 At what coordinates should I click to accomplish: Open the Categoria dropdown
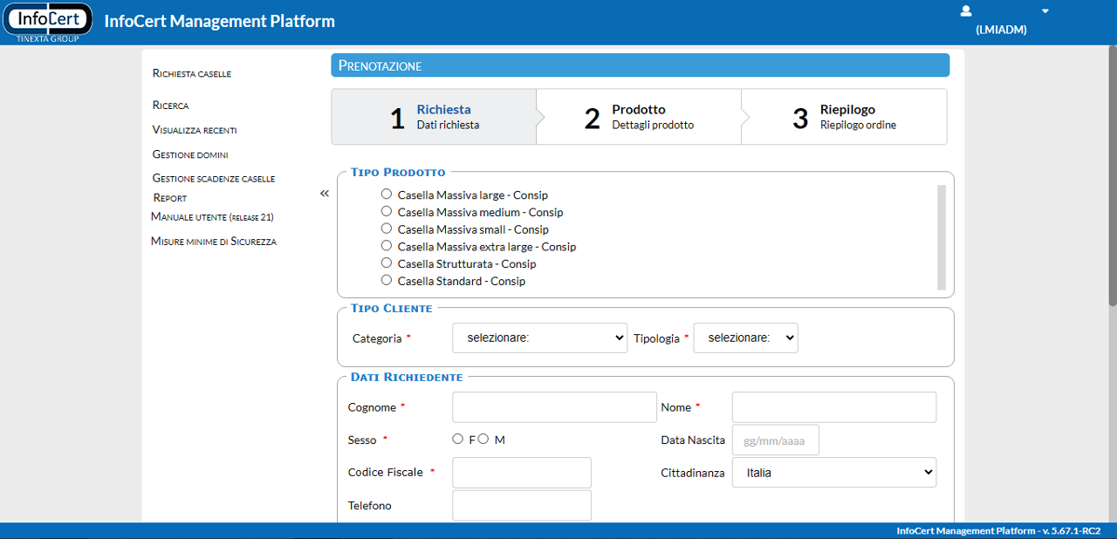(x=539, y=338)
